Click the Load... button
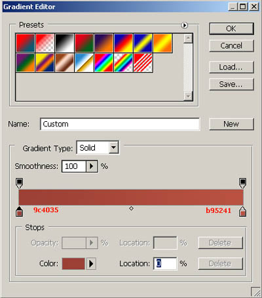 click(x=231, y=67)
